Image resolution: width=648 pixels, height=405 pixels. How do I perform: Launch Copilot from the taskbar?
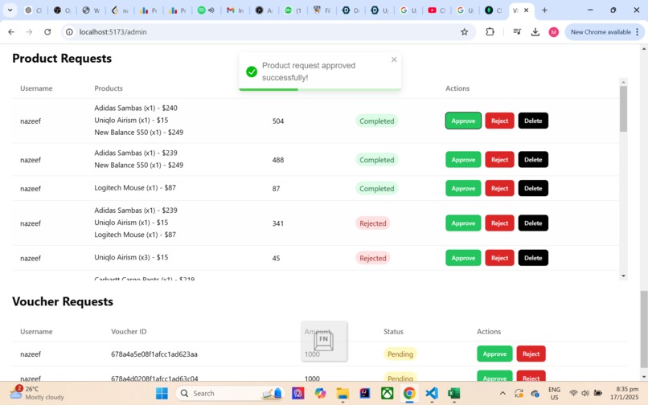(320, 393)
